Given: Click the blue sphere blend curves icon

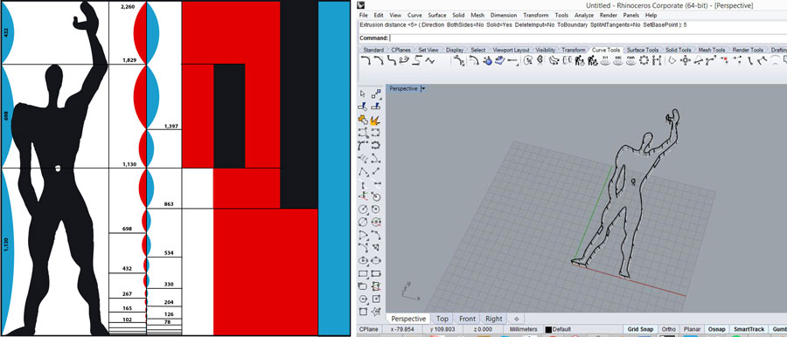Looking at the screenshot, I should click(x=488, y=61).
